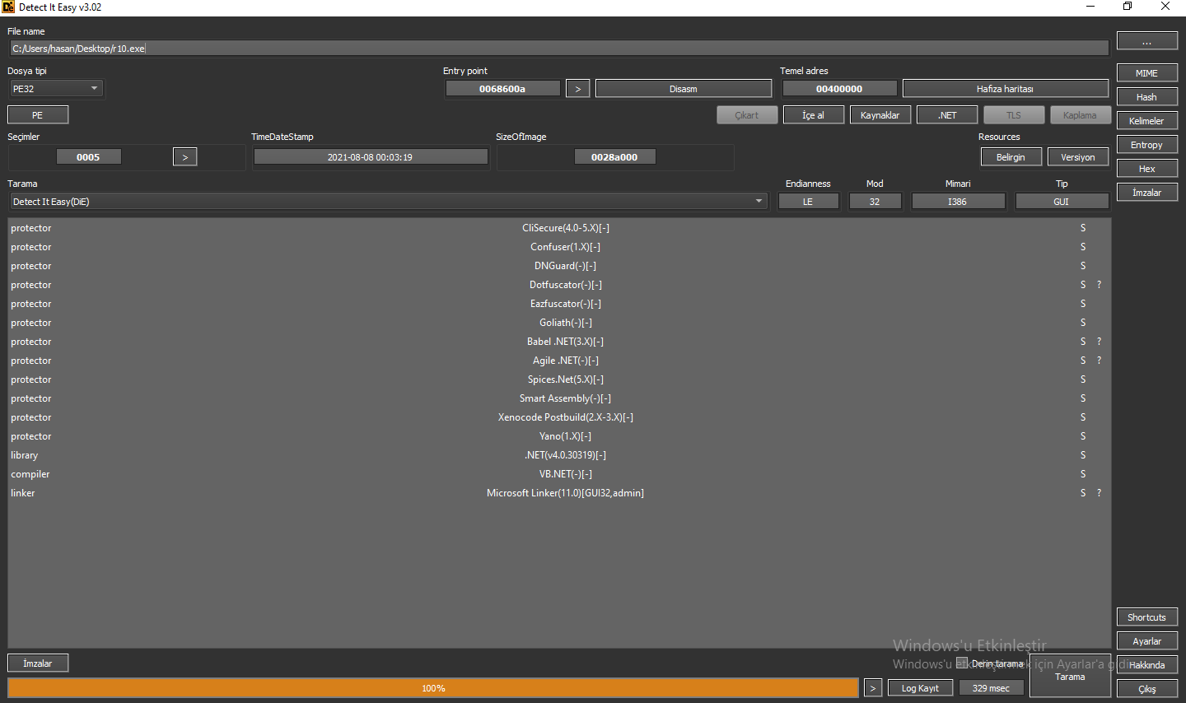Image resolution: width=1186 pixels, height=703 pixels.
Task: Select the Xenocode Postbuild(2.X-3.X)[-] row
Action: click(559, 417)
